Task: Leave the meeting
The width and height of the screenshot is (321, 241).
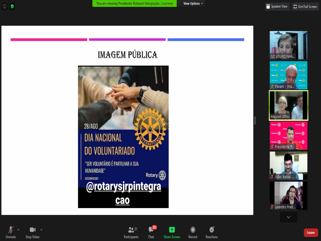Action: pos(311,233)
